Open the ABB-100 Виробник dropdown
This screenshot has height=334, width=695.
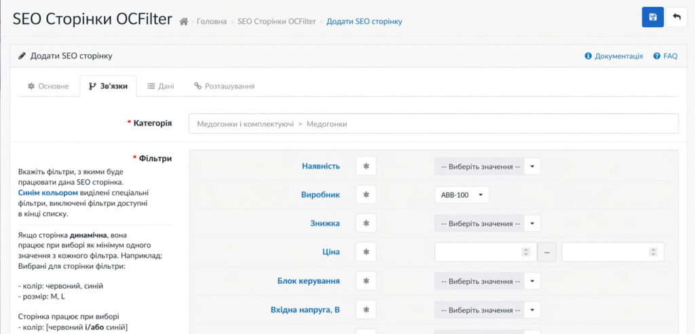click(461, 195)
